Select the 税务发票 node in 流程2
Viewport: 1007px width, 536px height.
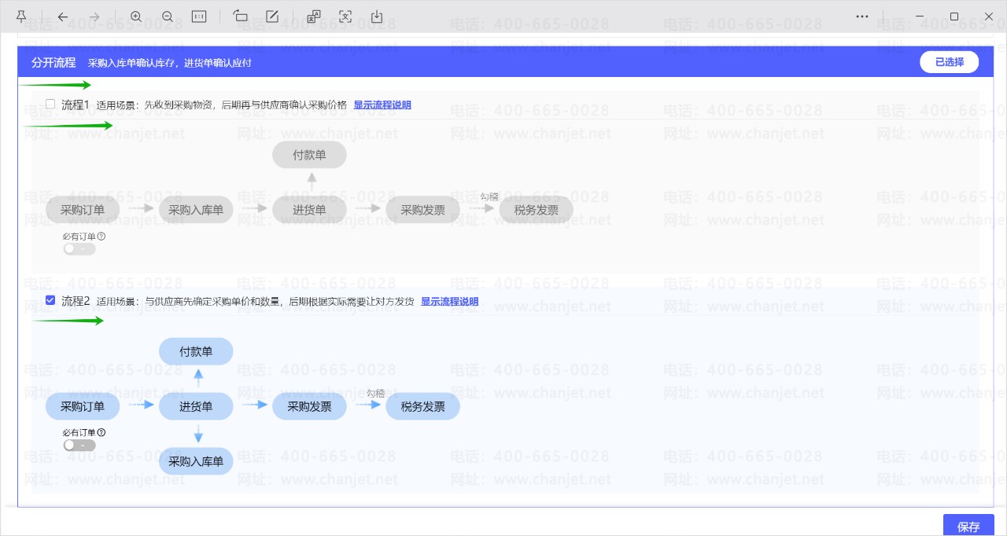pyautogui.click(x=422, y=406)
